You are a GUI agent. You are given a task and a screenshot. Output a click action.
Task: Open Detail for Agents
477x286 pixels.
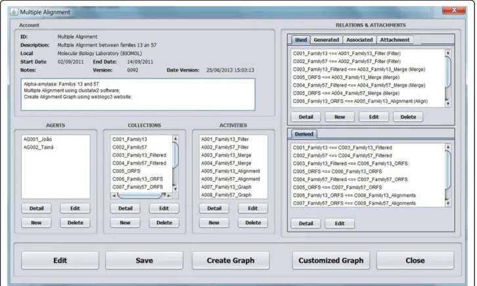37,209
